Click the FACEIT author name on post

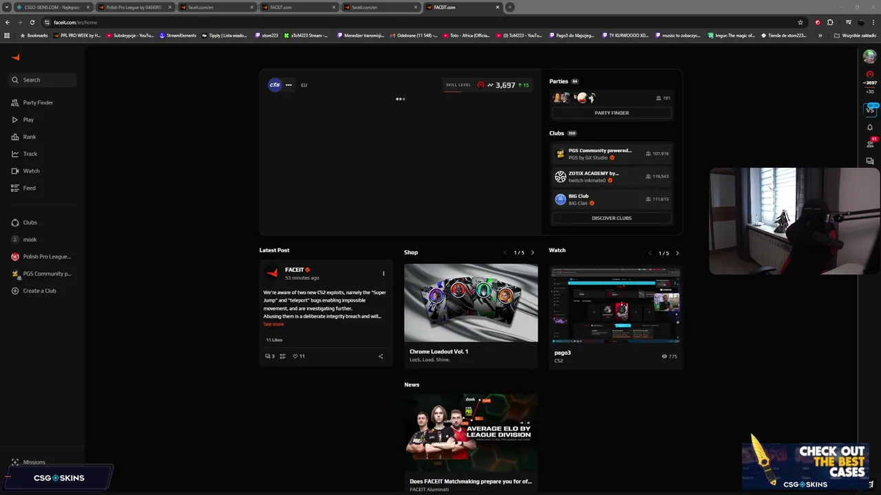click(294, 269)
